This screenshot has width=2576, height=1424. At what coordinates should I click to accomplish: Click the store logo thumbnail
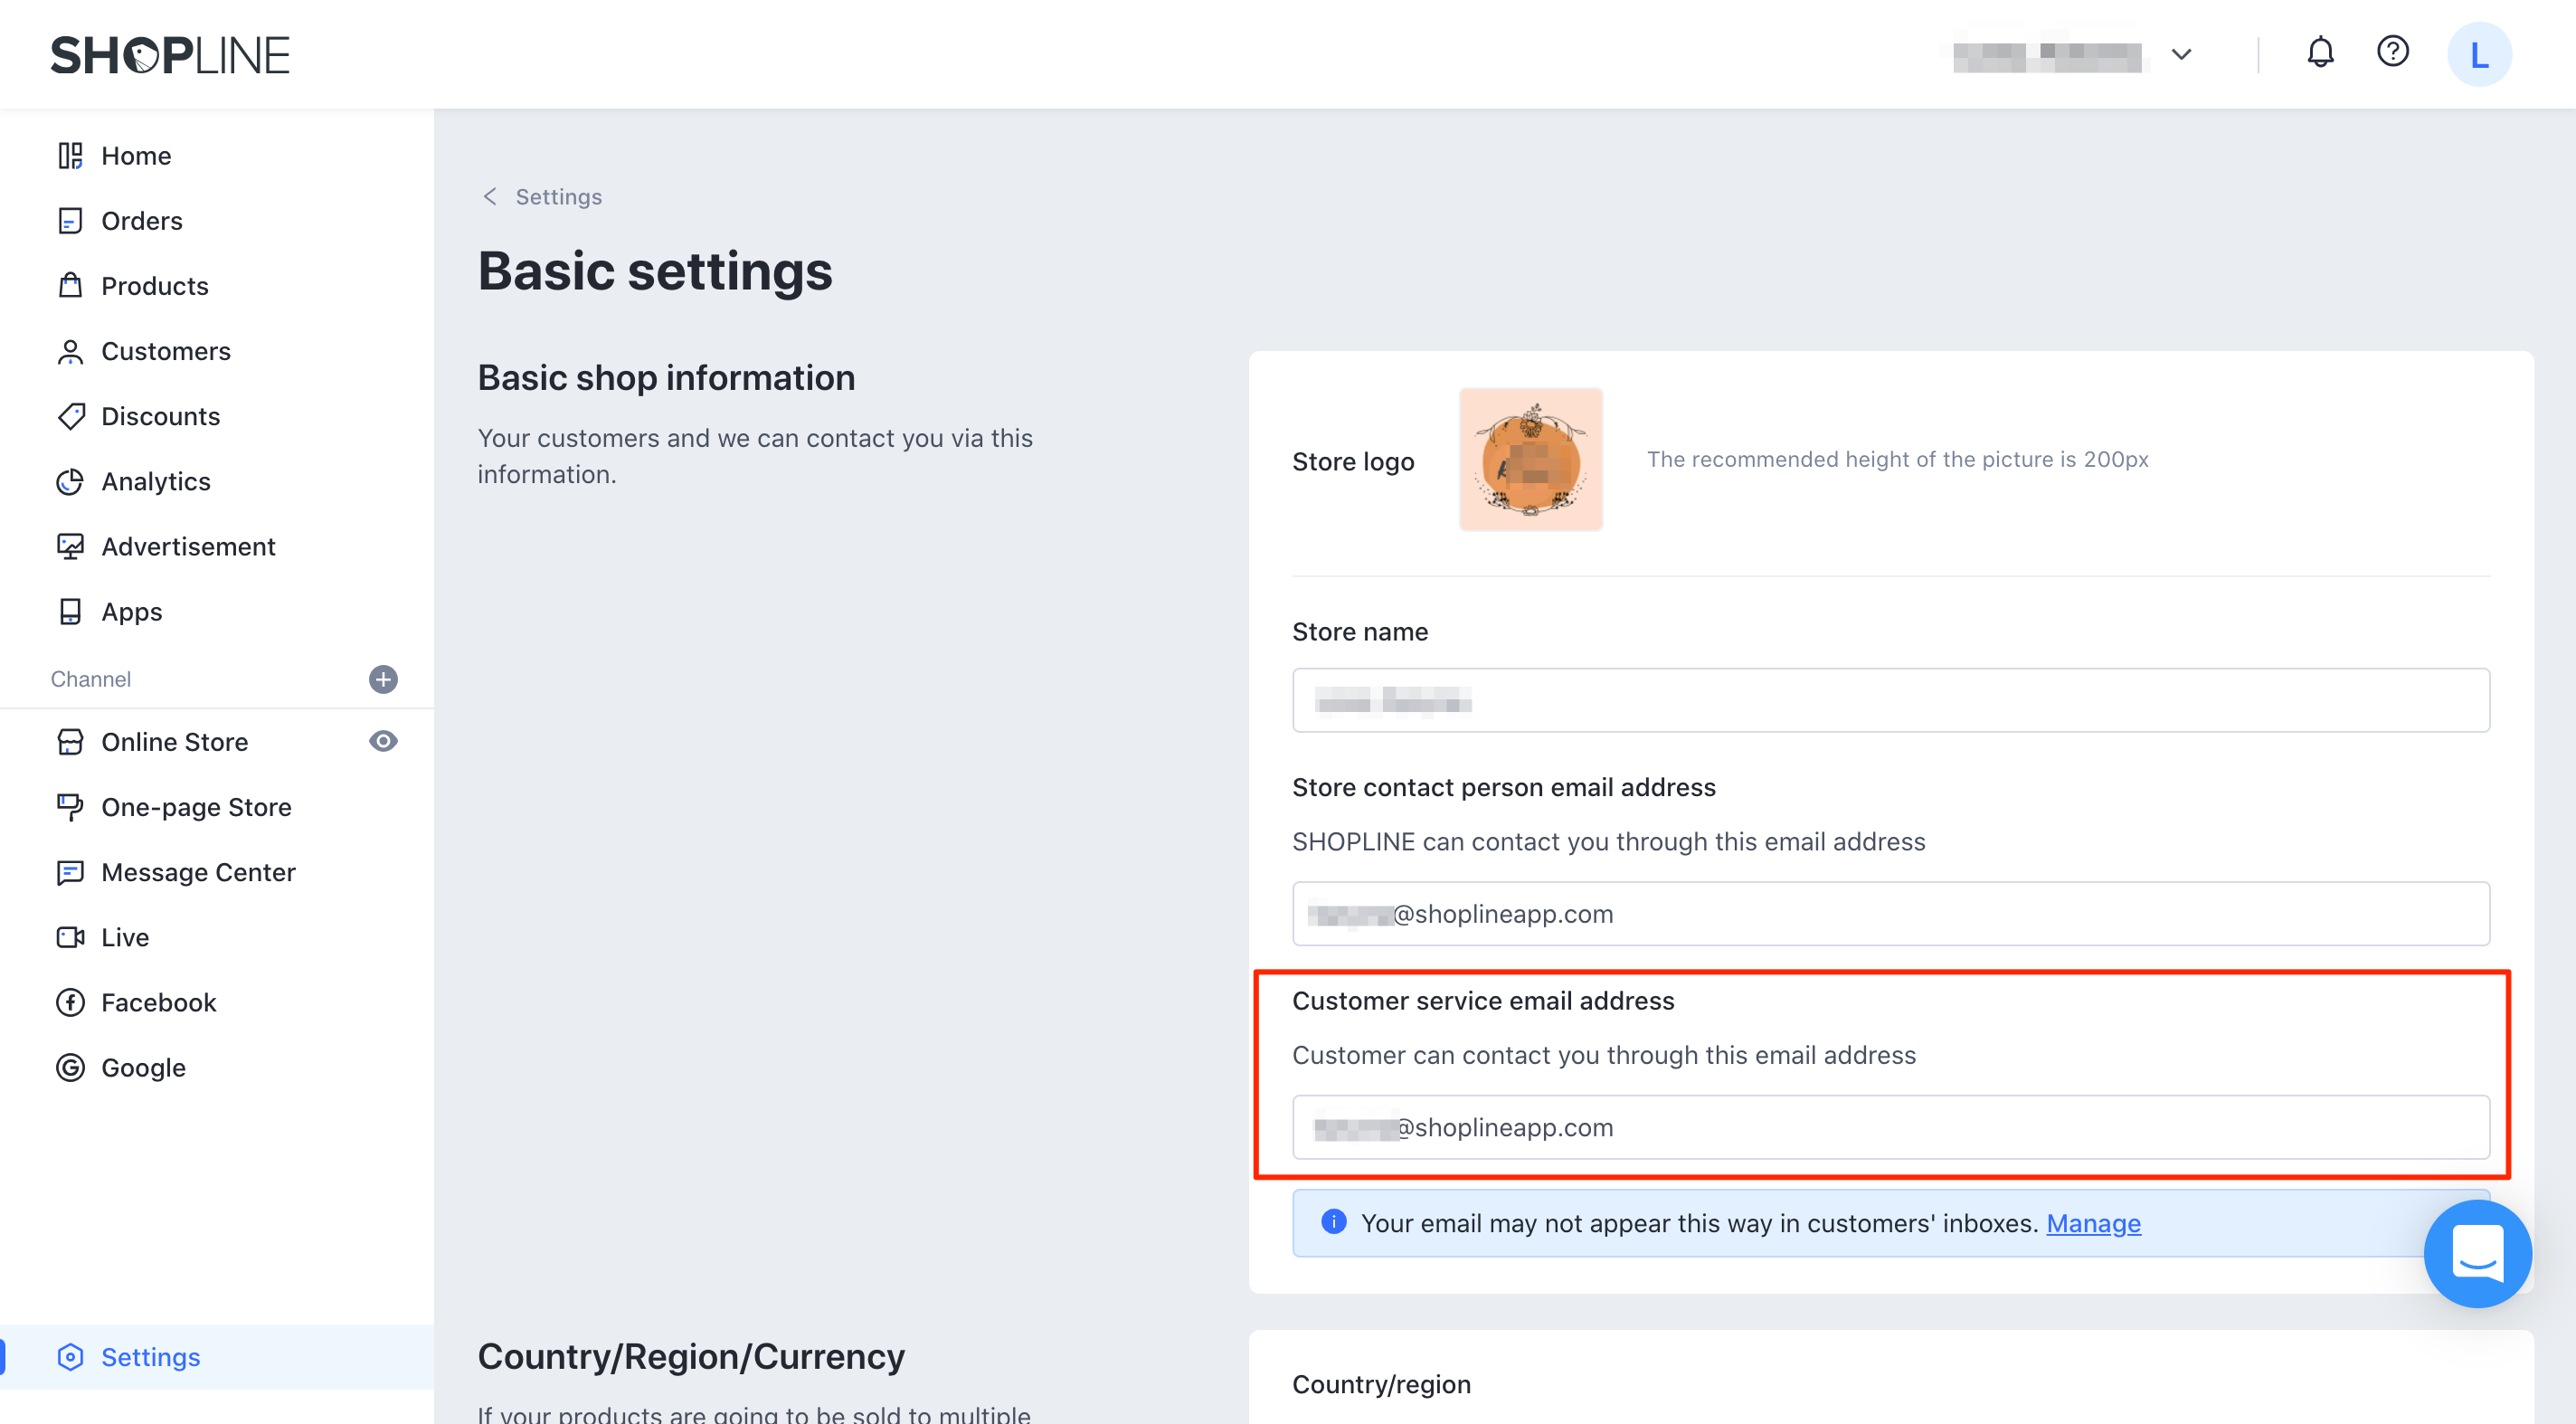(x=1530, y=460)
